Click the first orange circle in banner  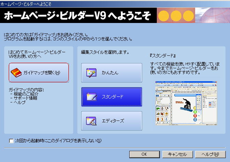point(164,16)
